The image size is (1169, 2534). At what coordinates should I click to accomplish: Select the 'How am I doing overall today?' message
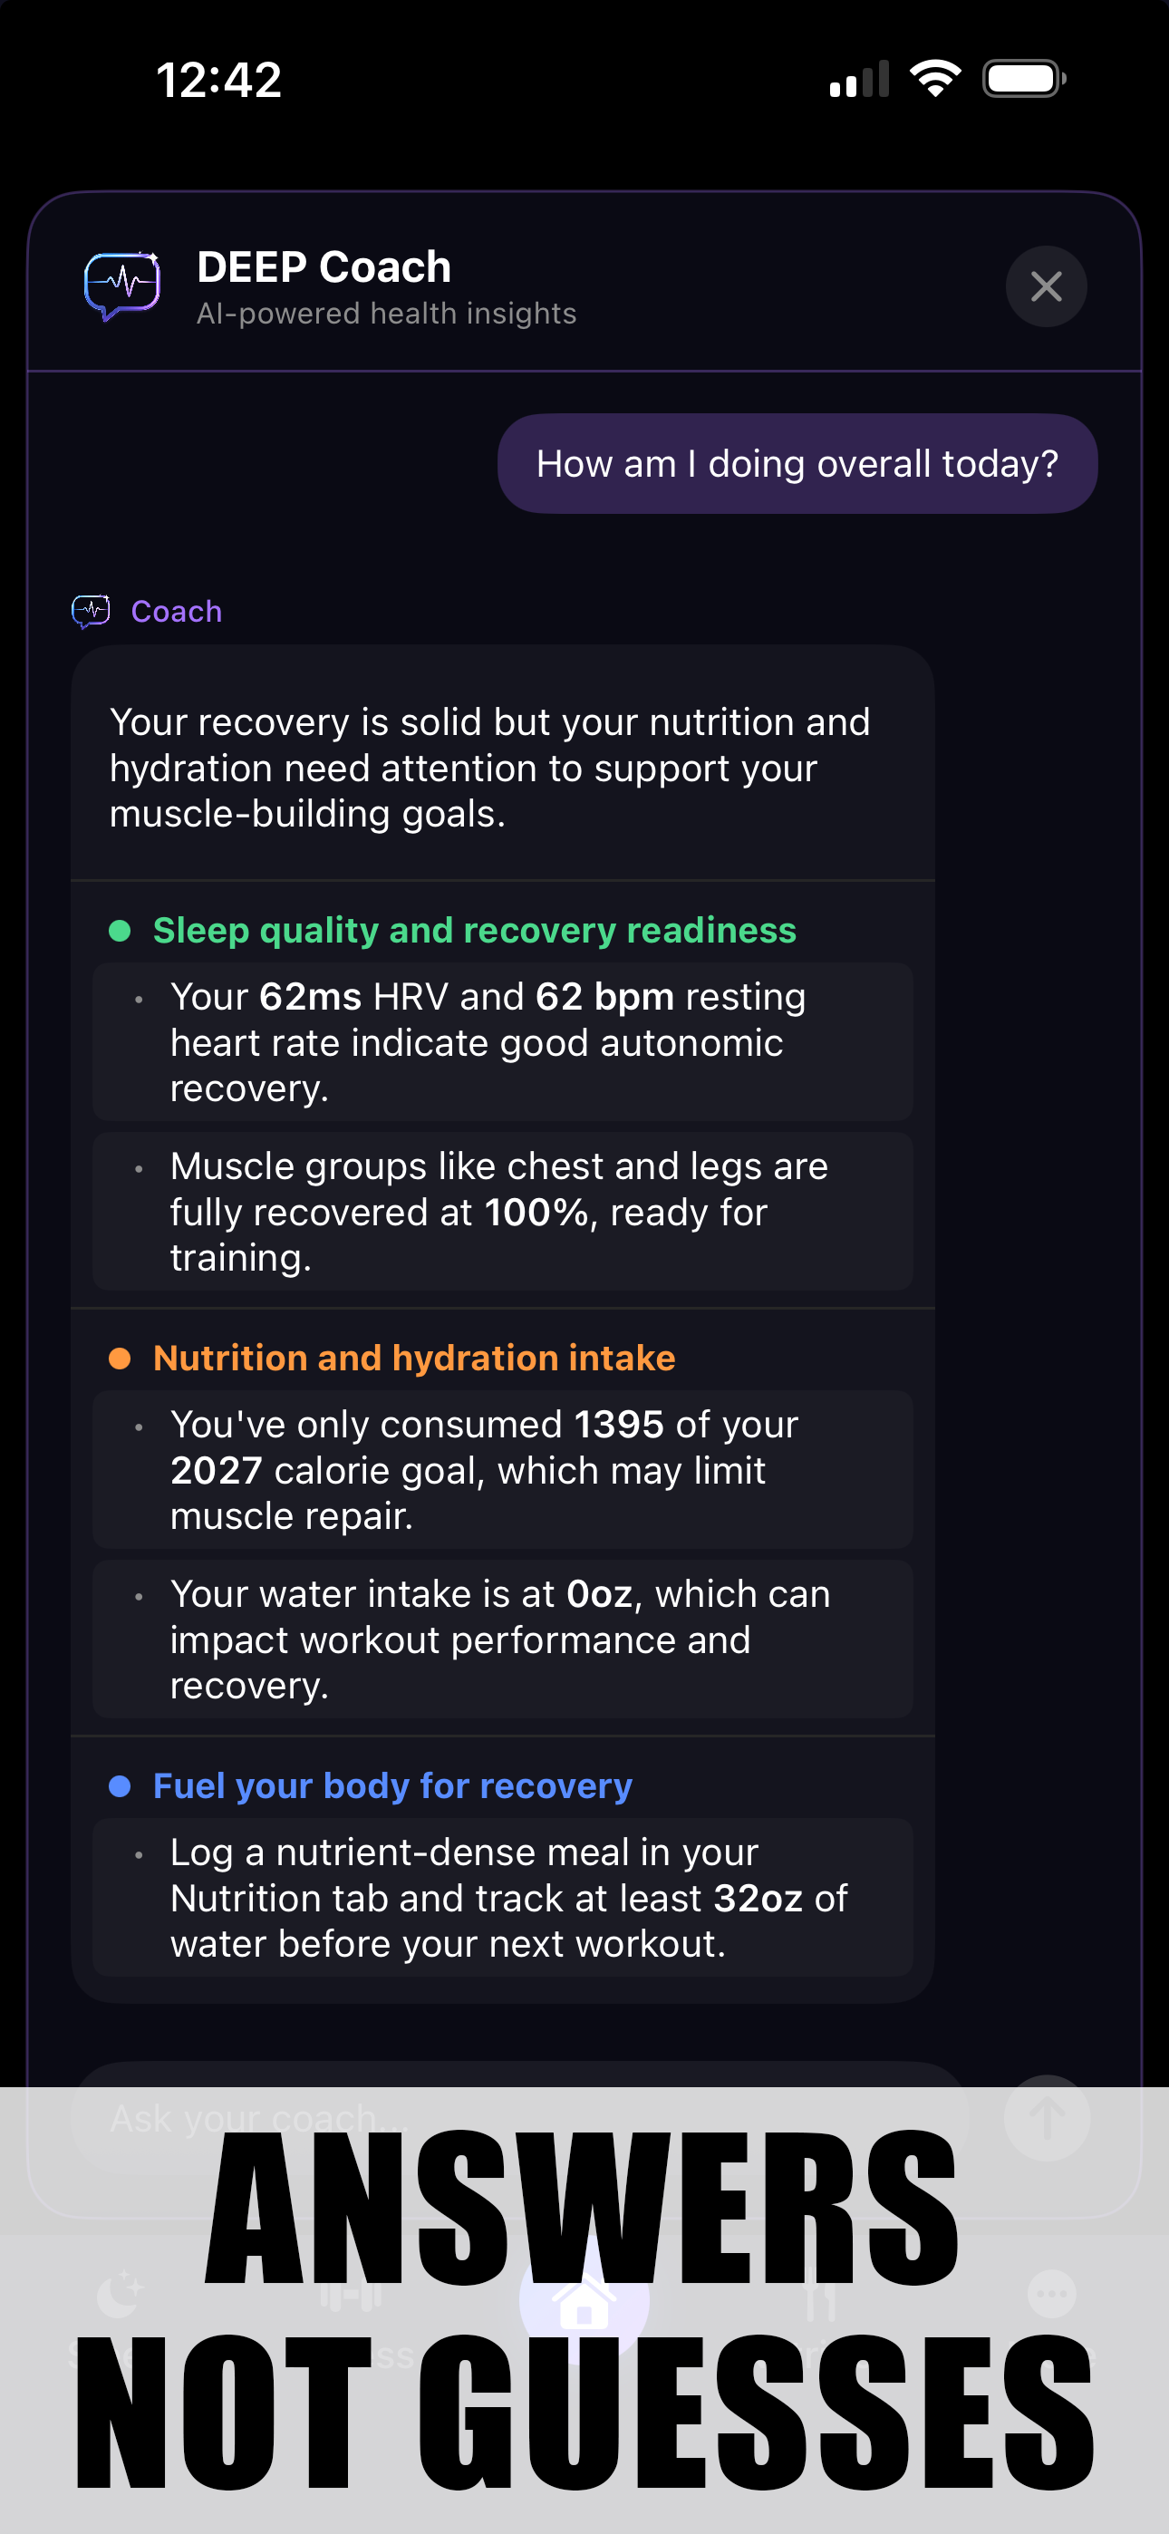tap(797, 463)
